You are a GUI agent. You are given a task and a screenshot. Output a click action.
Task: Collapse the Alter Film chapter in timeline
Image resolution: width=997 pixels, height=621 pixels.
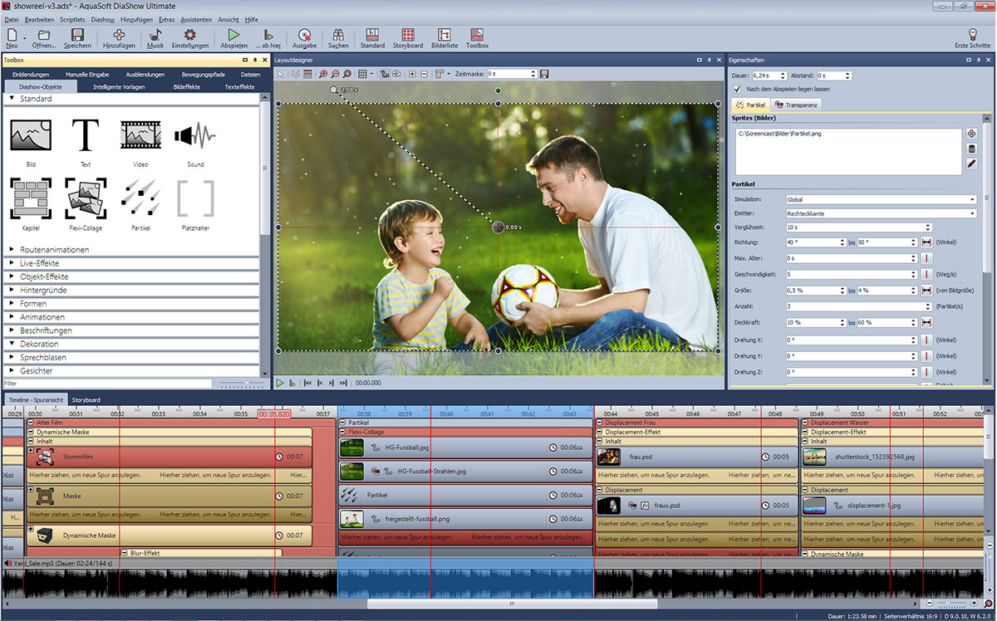pos(31,423)
